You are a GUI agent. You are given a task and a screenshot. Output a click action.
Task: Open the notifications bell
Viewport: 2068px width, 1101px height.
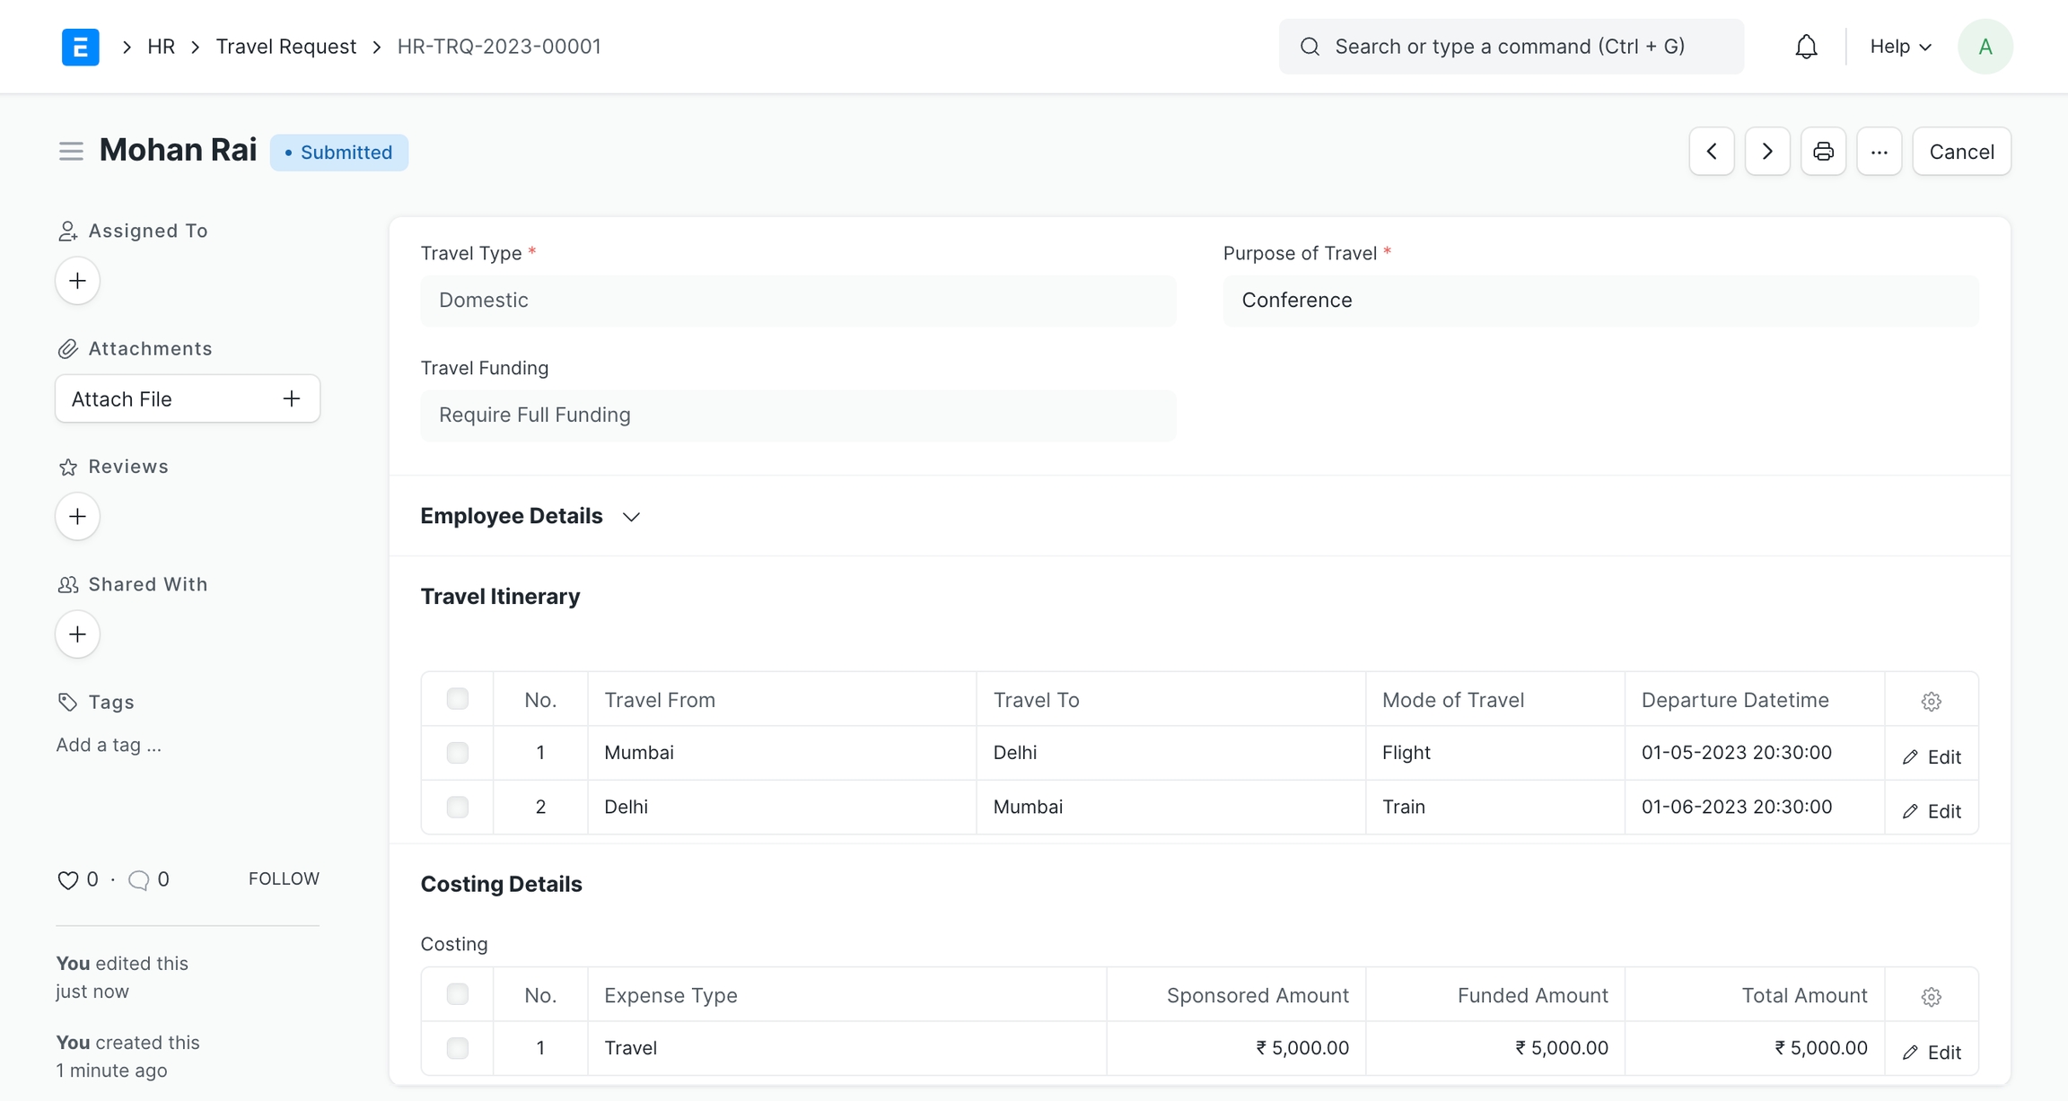click(1806, 47)
